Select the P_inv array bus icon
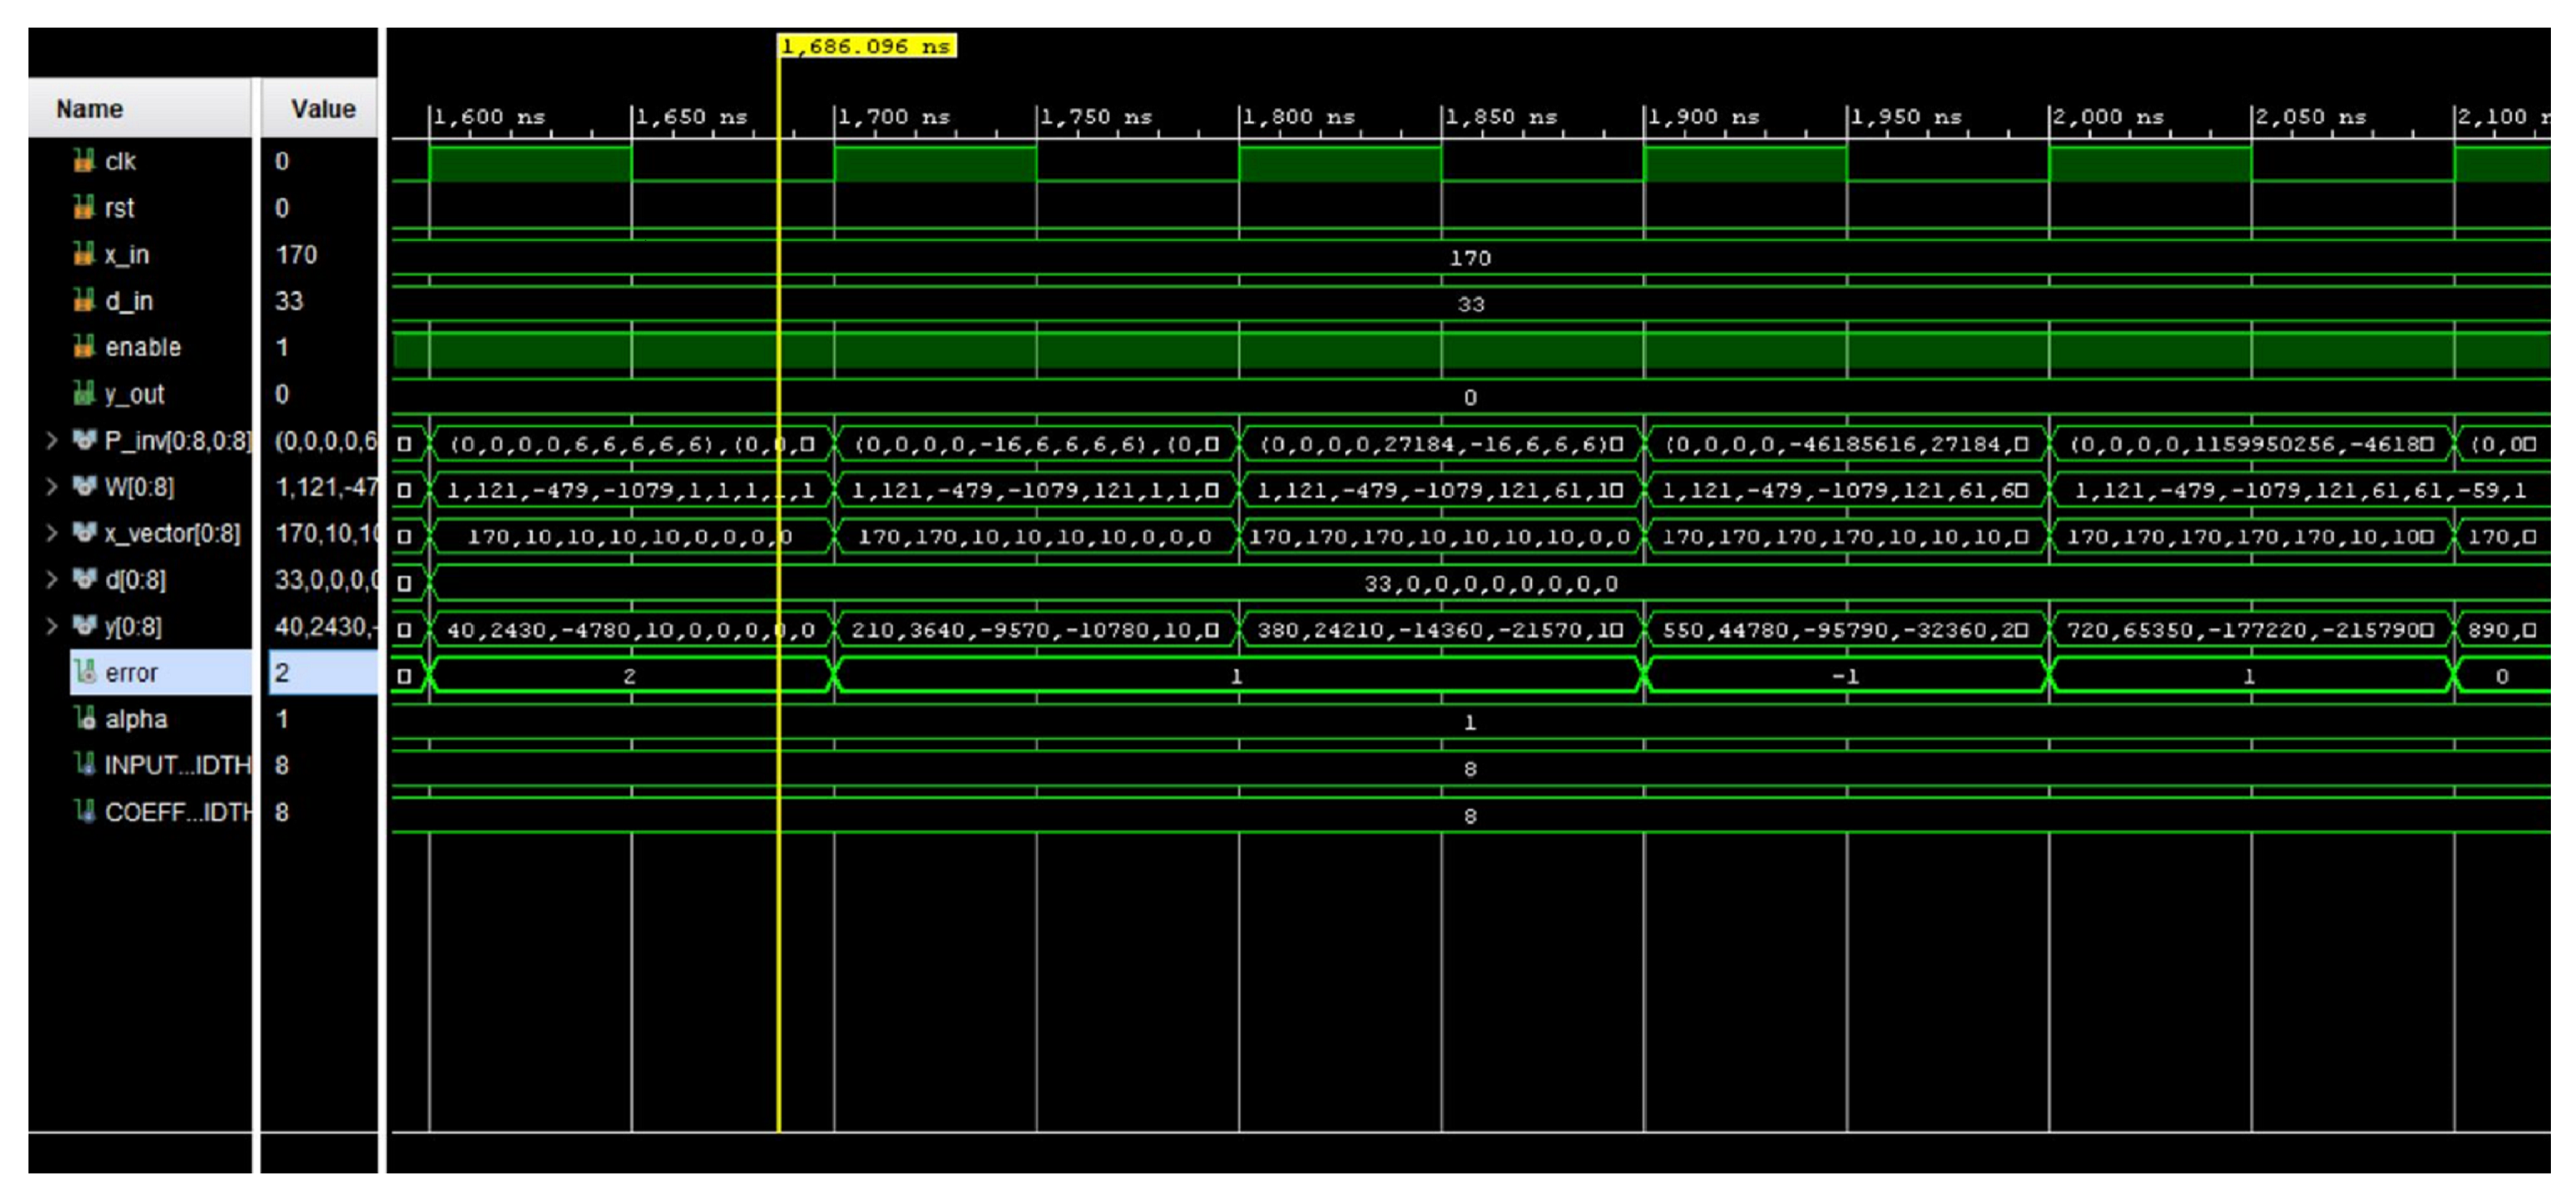 (84, 440)
